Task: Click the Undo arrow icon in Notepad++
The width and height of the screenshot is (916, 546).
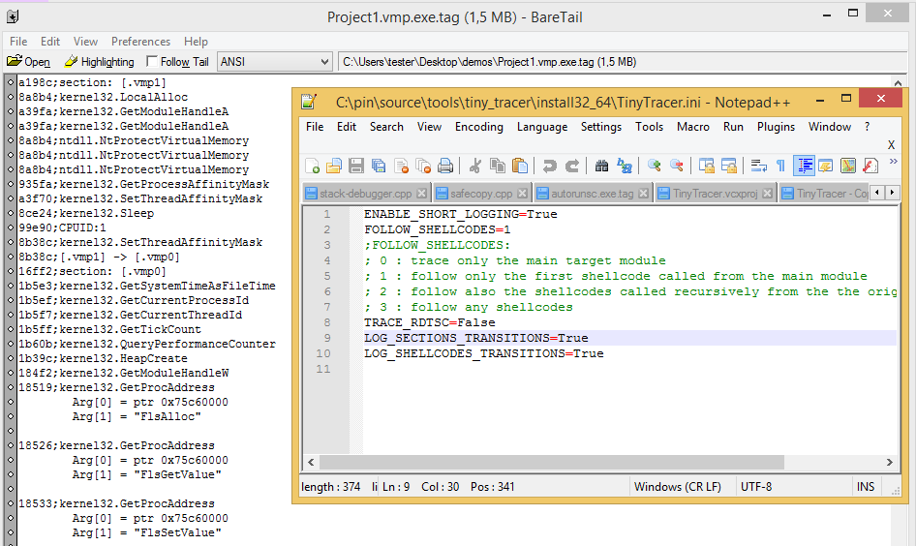Action: [x=549, y=166]
